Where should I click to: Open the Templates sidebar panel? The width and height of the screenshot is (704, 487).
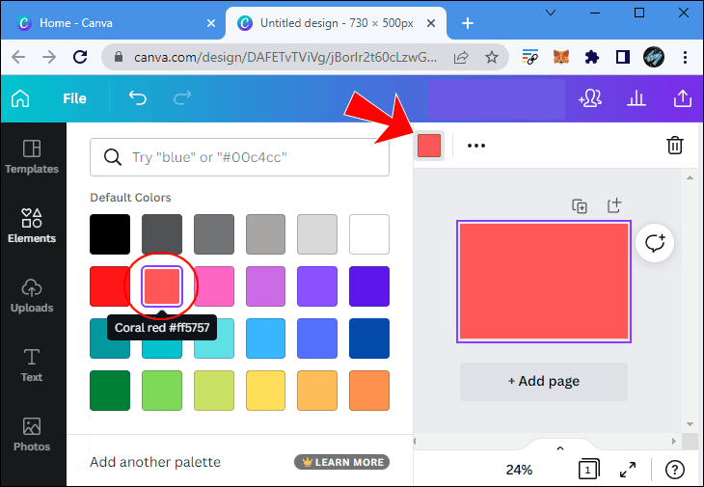(x=32, y=156)
